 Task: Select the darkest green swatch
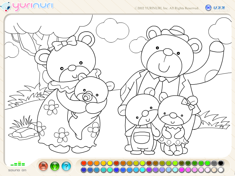188,163
